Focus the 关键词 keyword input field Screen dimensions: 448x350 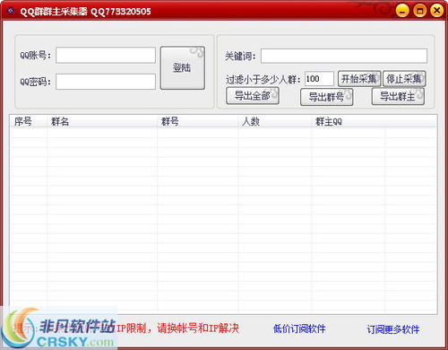coord(344,56)
